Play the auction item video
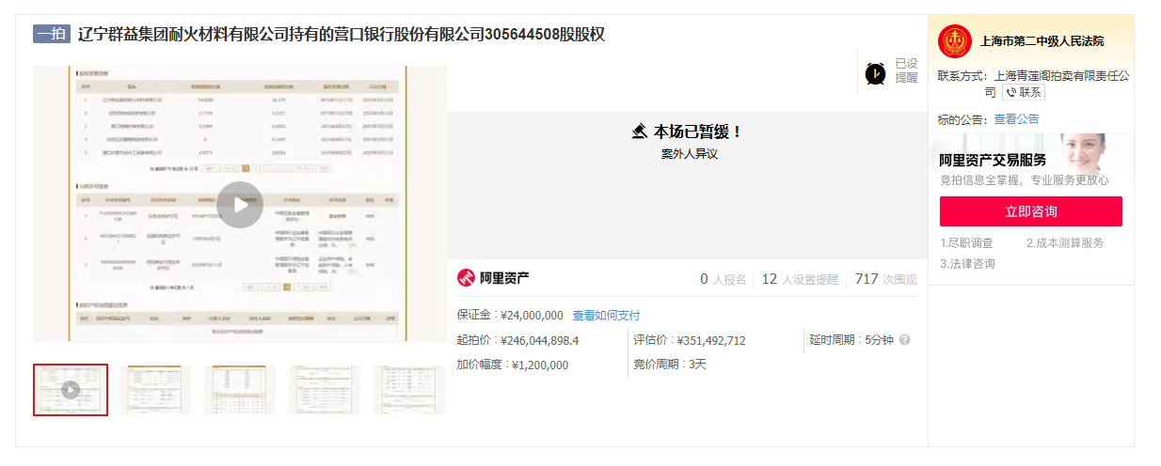Screen dimensions: 1161x466 click(x=240, y=204)
